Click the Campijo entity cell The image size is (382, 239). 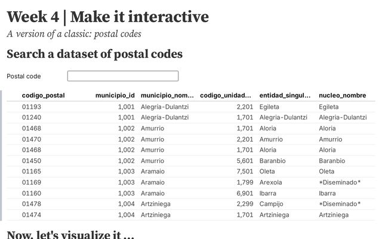click(271, 204)
